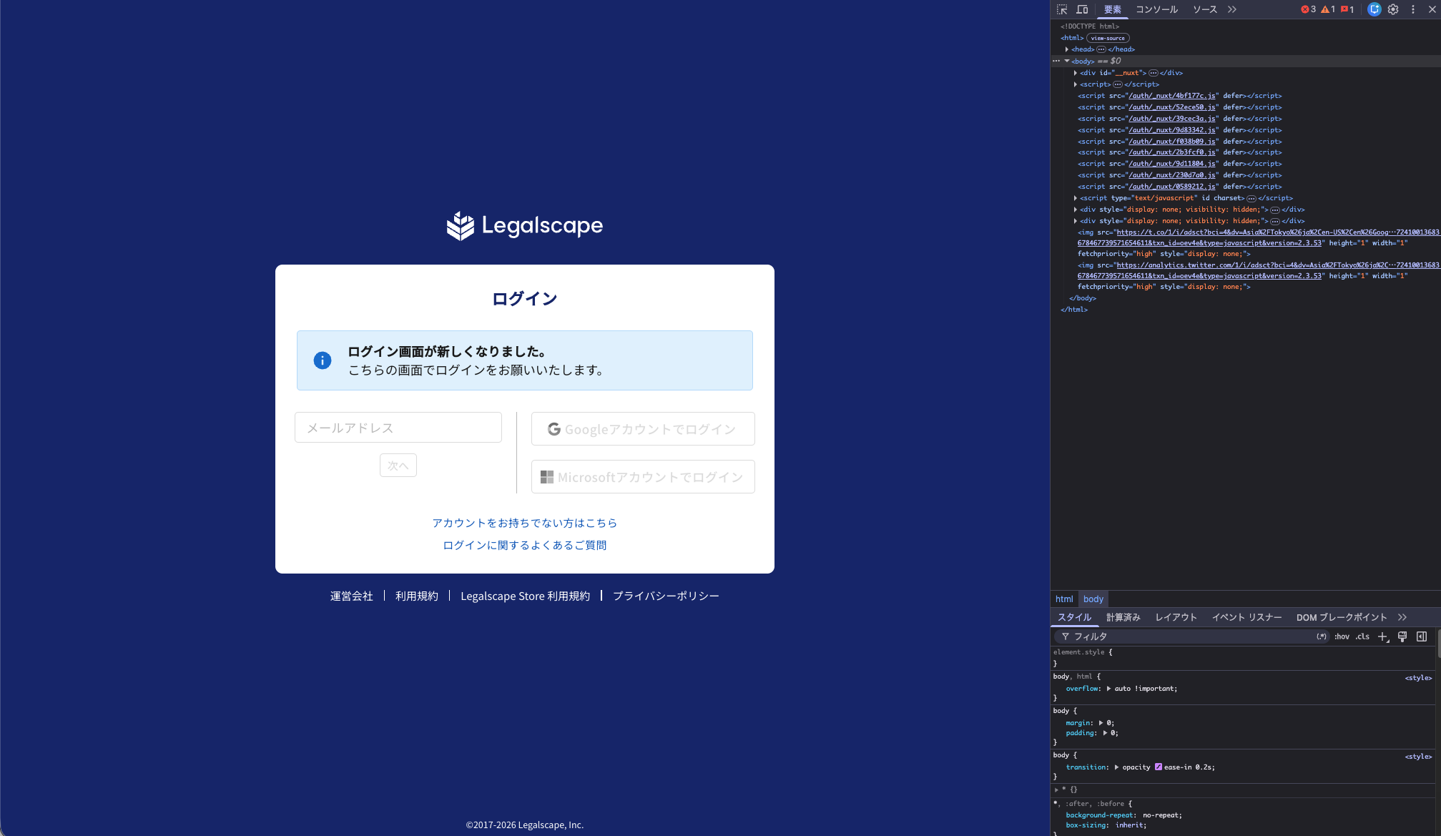
Task: Open script link /auth/_nuxt/0589212.js
Action: 1173,187
